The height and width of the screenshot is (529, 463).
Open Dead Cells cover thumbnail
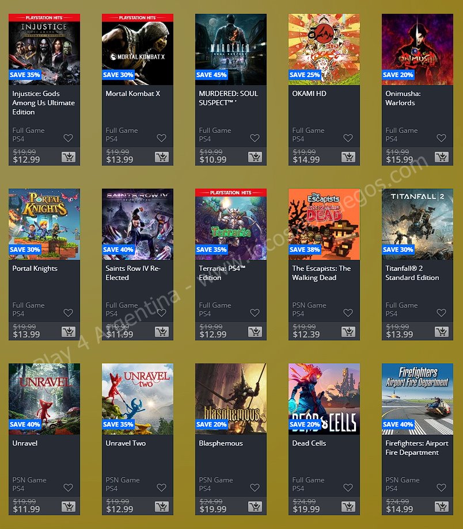[x=324, y=399]
